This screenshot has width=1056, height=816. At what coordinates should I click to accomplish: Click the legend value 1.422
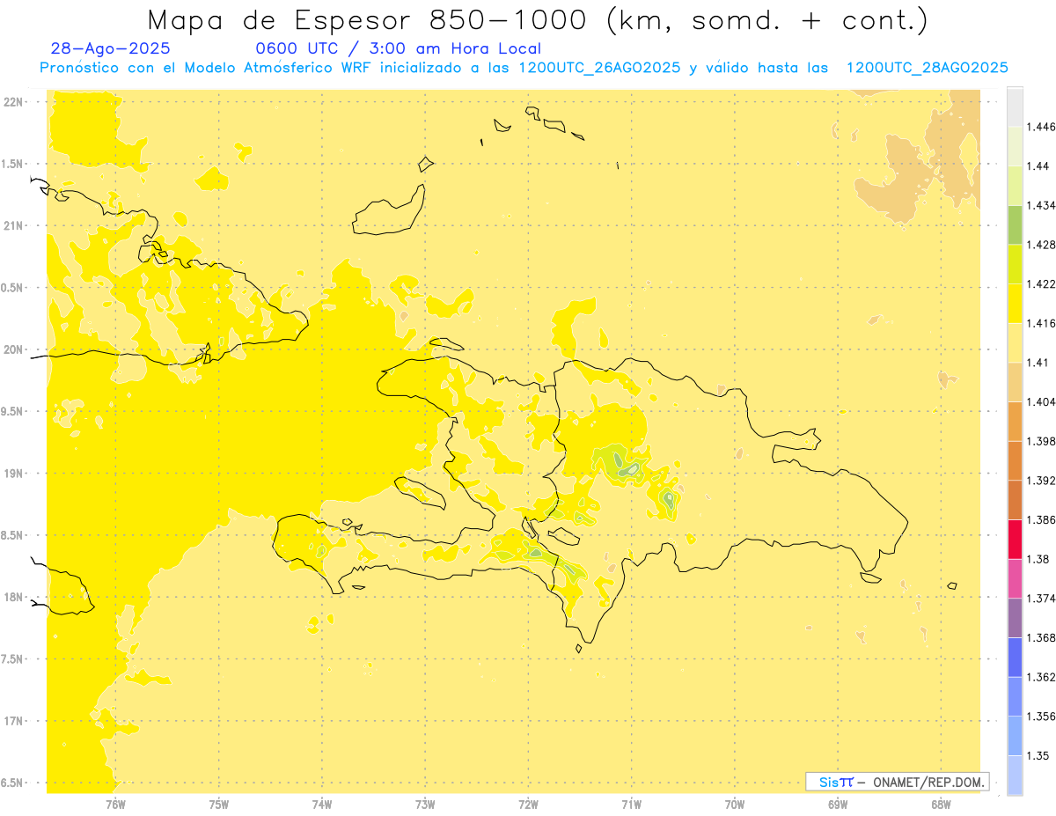click(1041, 284)
